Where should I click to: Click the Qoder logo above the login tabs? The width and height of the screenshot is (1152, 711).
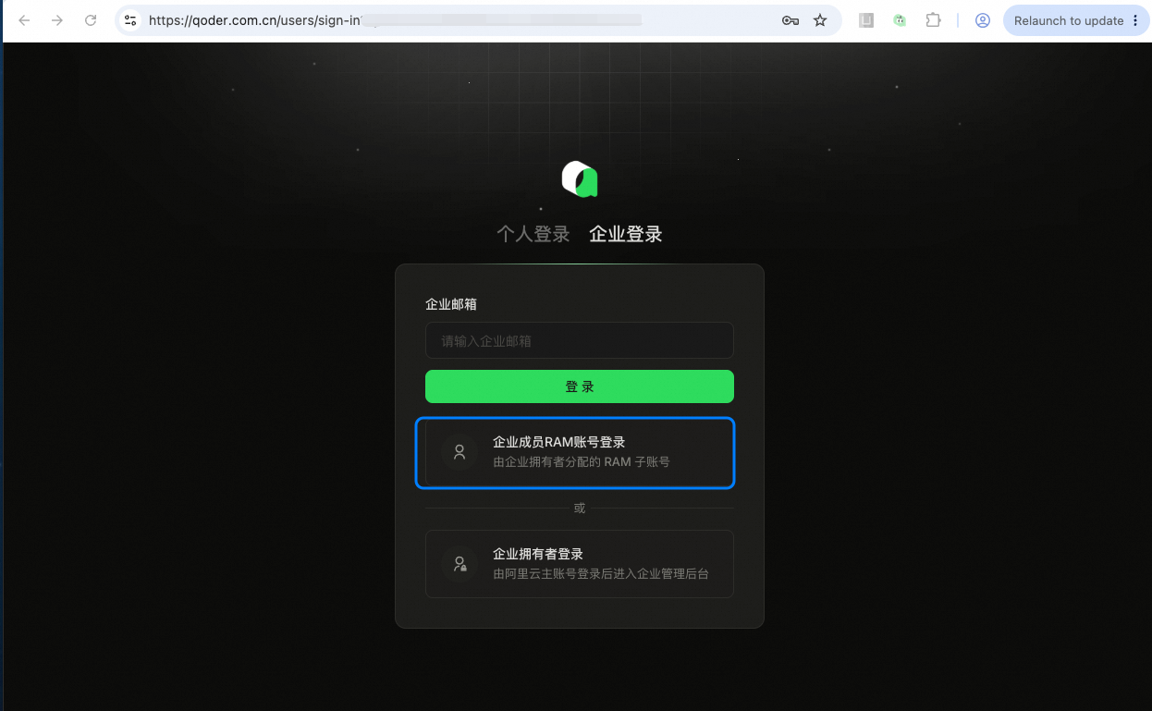point(580,178)
